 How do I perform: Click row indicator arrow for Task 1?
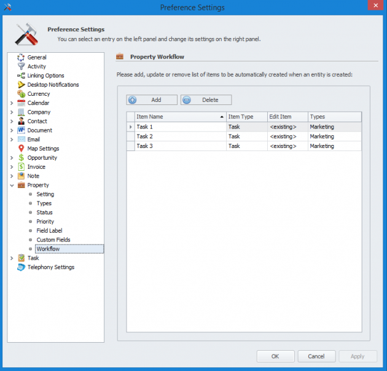coord(131,127)
